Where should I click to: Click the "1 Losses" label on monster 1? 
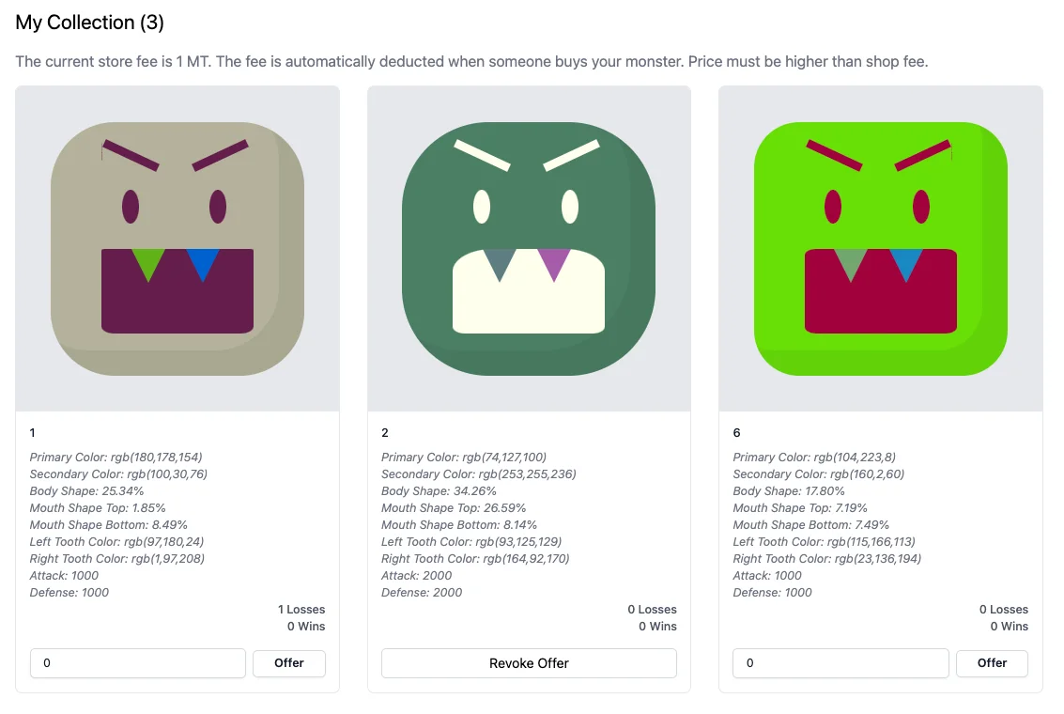(301, 610)
